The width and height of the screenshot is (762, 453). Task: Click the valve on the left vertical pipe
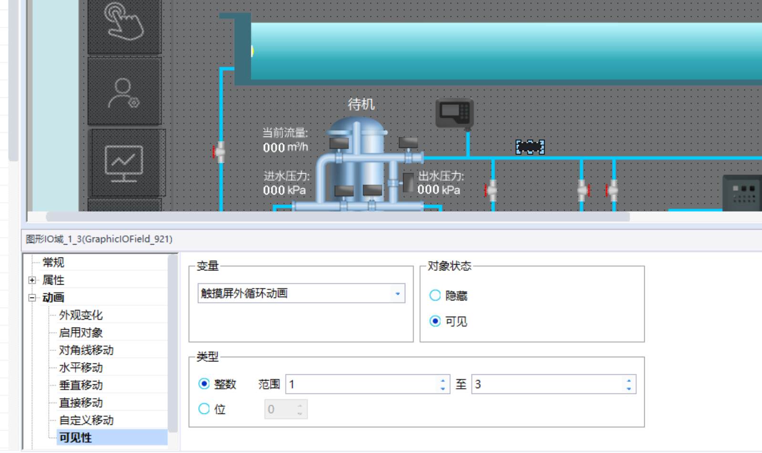pyautogui.click(x=219, y=152)
